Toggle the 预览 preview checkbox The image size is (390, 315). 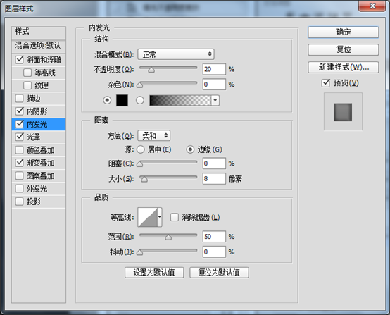coord(326,83)
